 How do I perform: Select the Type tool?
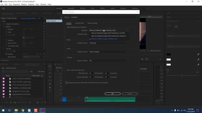[x=50, y=91]
